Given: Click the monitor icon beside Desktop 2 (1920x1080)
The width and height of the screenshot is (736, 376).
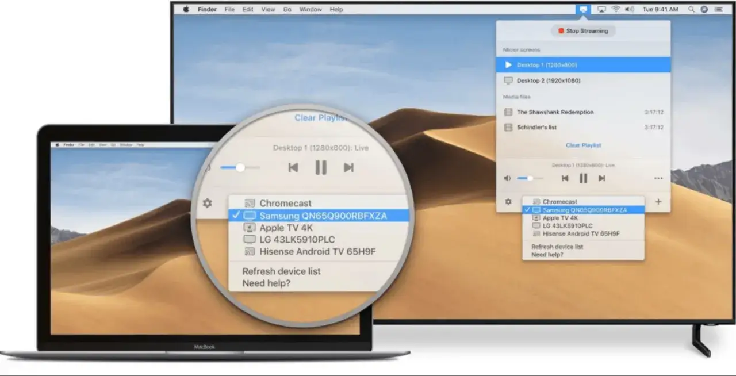Looking at the screenshot, I should pyautogui.click(x=508, y=80).
